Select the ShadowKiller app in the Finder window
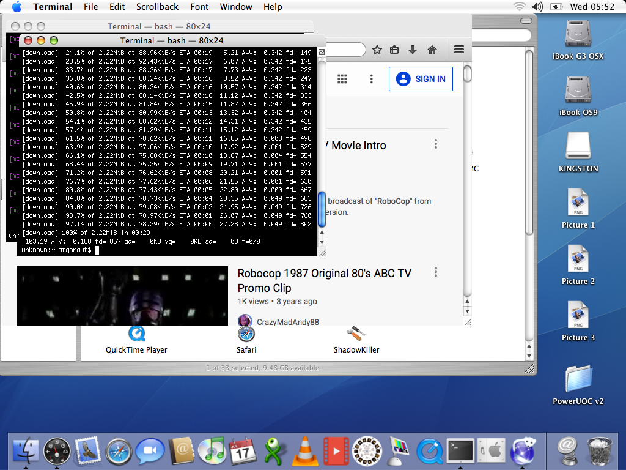The height and width of the screenshot is (470, 626). (x=356, y=340)
